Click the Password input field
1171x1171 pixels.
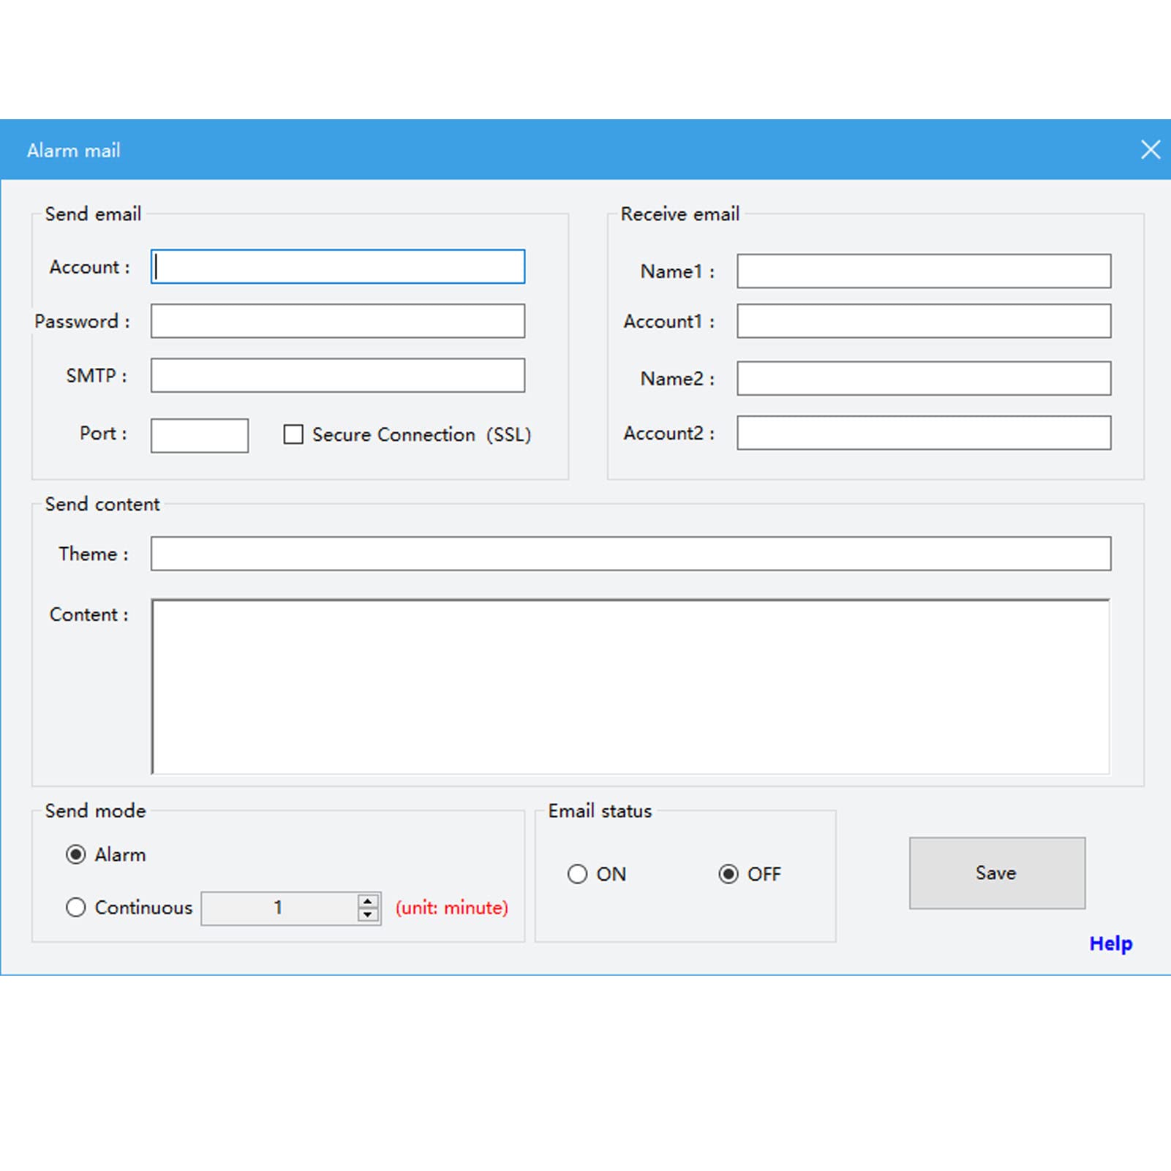tap(338, 321)
